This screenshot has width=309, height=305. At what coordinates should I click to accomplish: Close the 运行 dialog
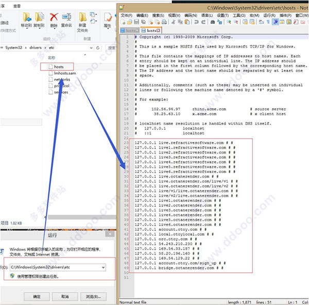110,234
